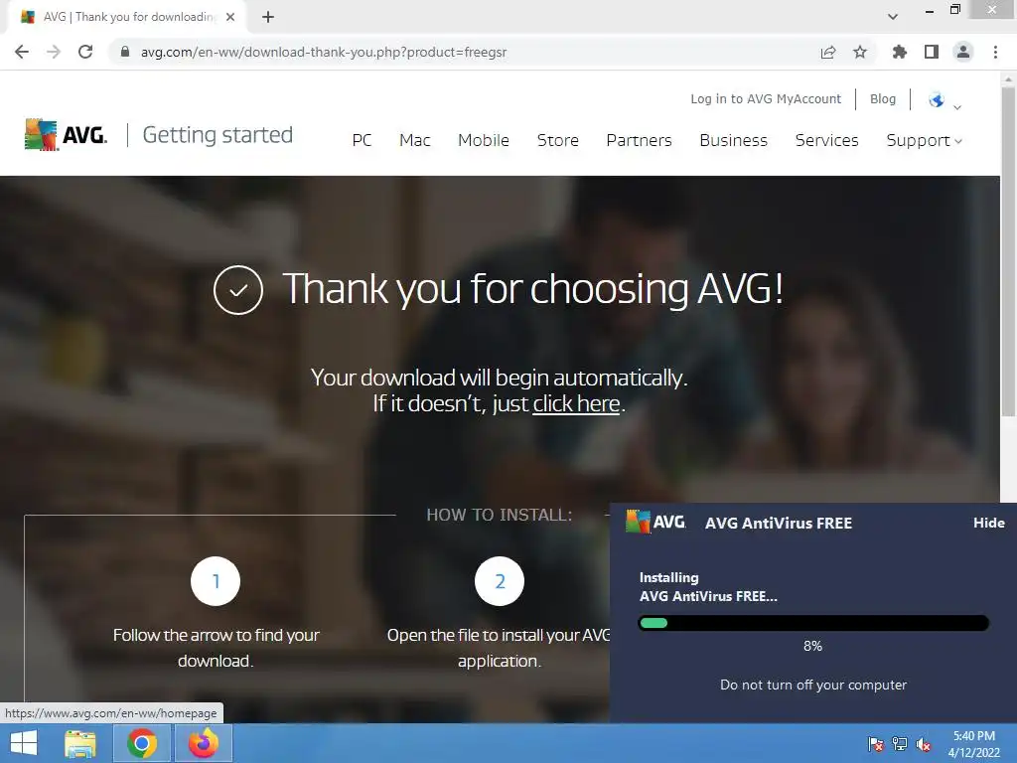Open the Partners menu item
Viewport: 1017px width, 763px height.
pyautogui.click(x=639, y=140)
